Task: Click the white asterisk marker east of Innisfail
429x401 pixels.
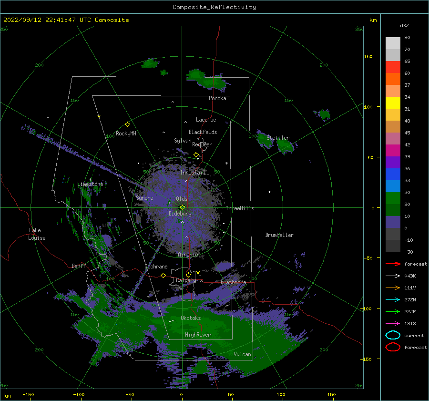Action: point(226,164)
